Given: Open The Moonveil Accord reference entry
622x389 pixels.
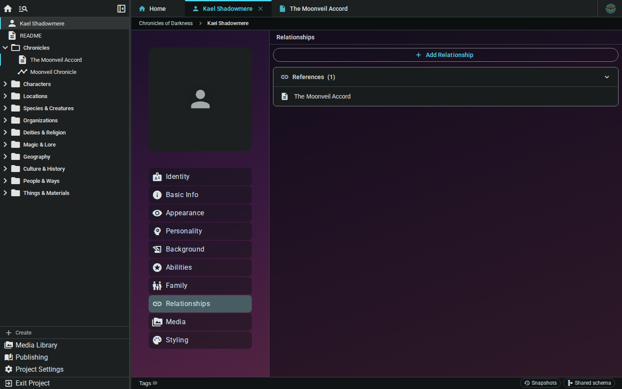Looking at the screenshot, I should tap(445, 96).
